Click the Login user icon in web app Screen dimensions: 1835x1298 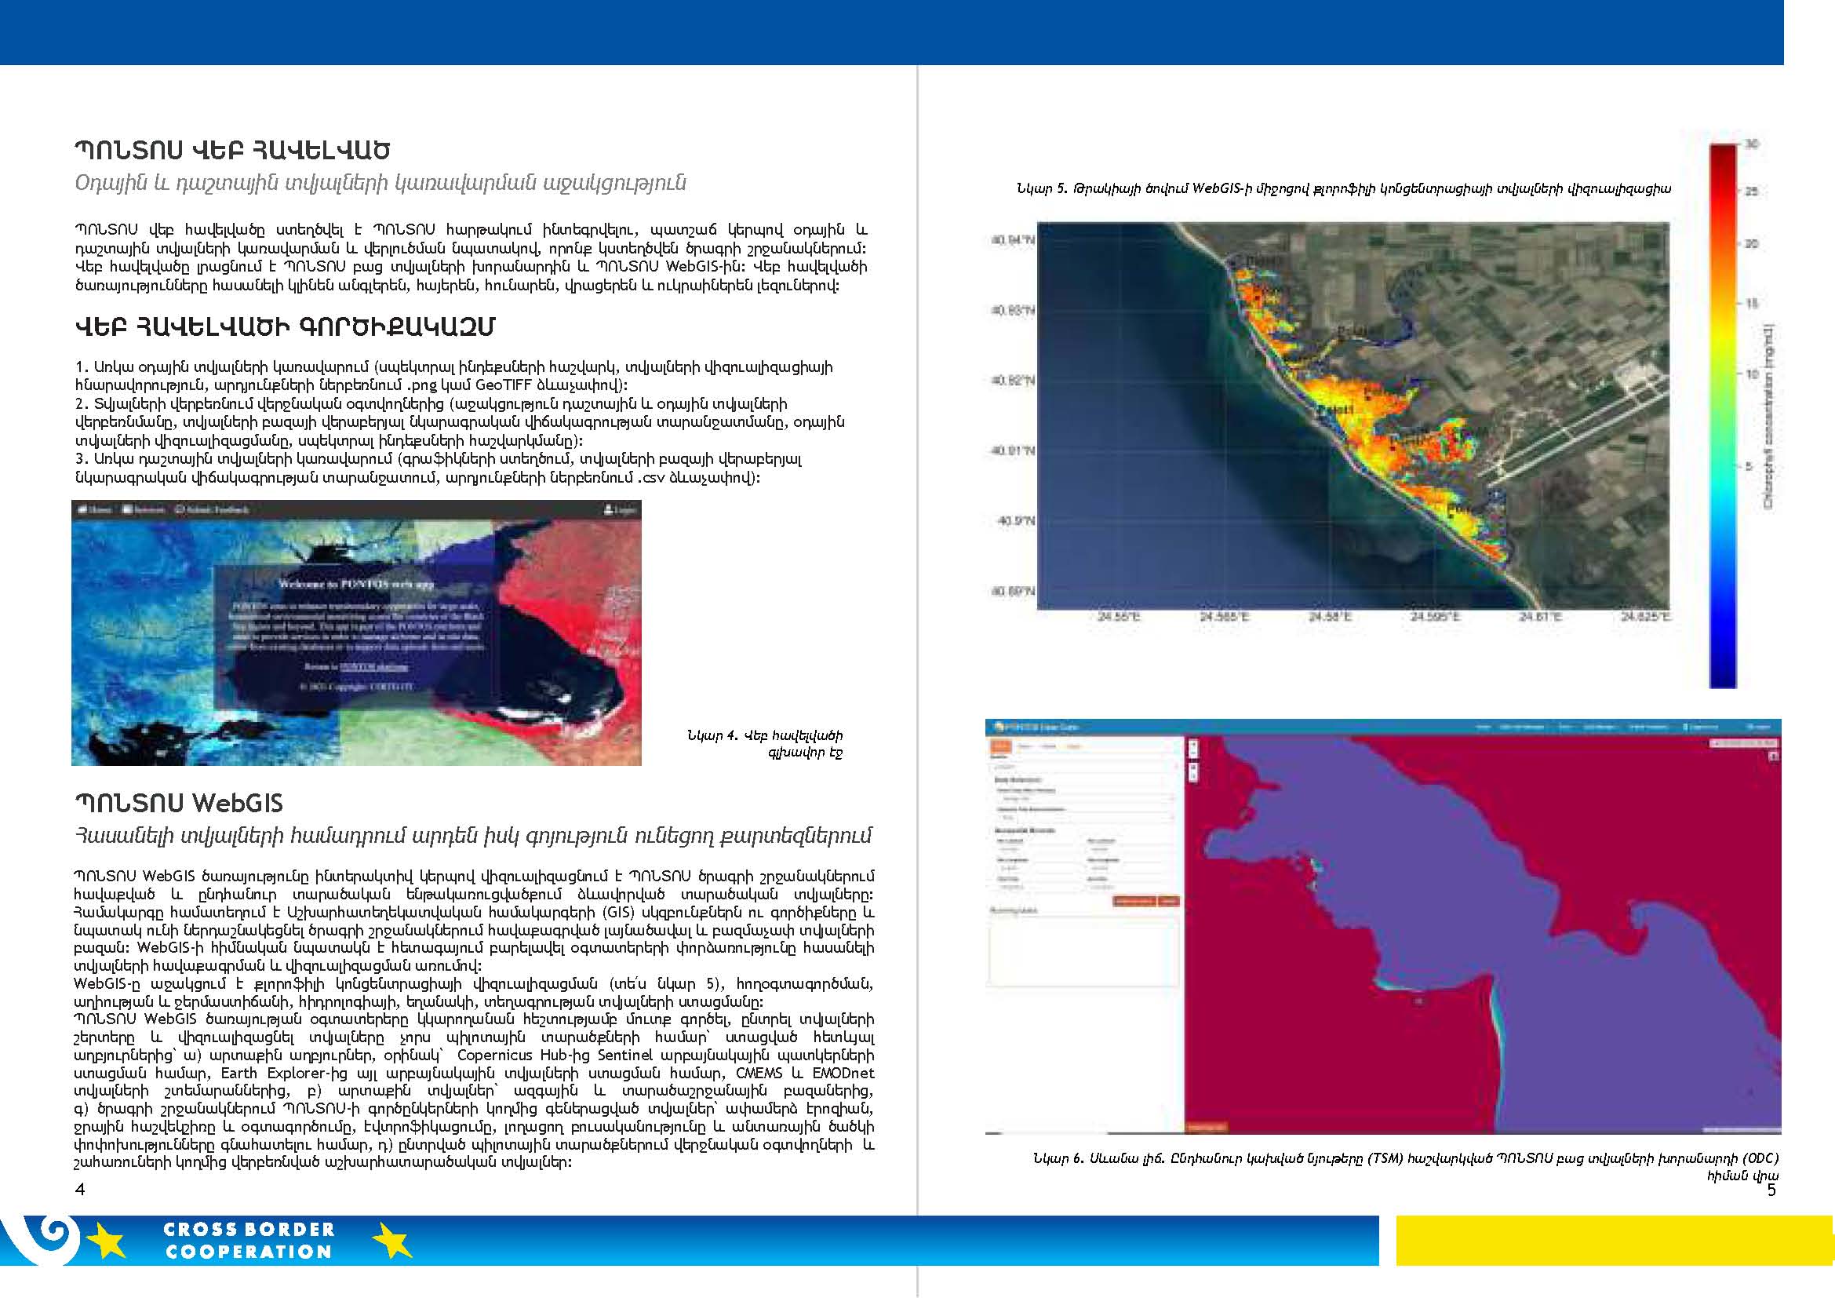point(608,510)
